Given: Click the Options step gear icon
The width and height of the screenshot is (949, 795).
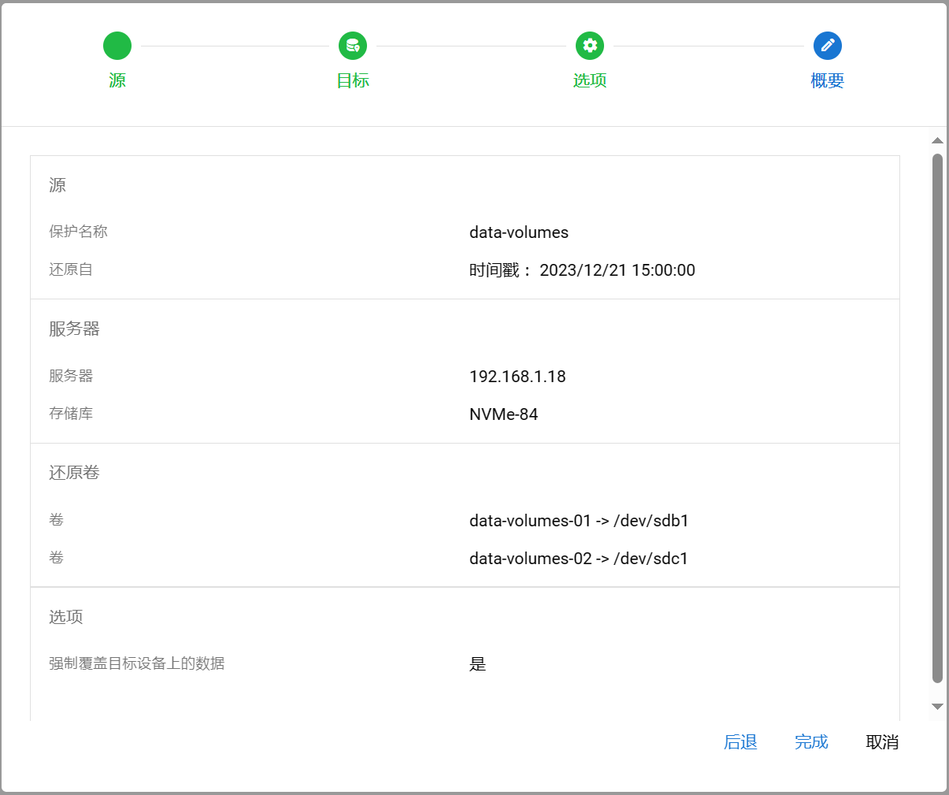Looking at the screenshot, I should (590, 46).
